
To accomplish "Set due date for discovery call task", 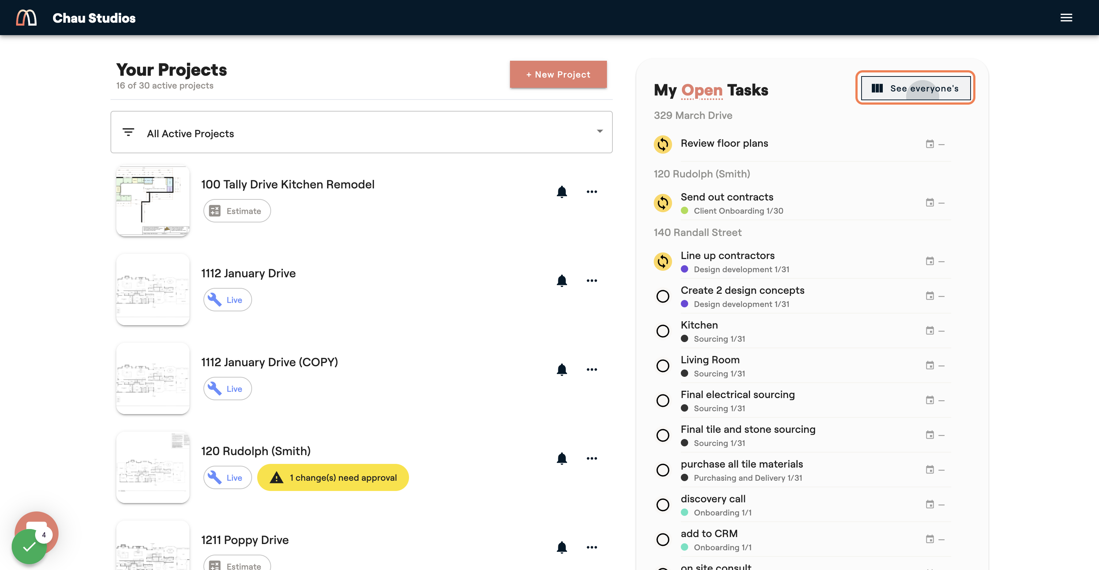I will click(x=935, y=504).
